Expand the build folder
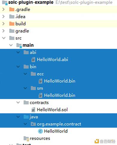Screen dimensions: 117x145 (4, 24)
